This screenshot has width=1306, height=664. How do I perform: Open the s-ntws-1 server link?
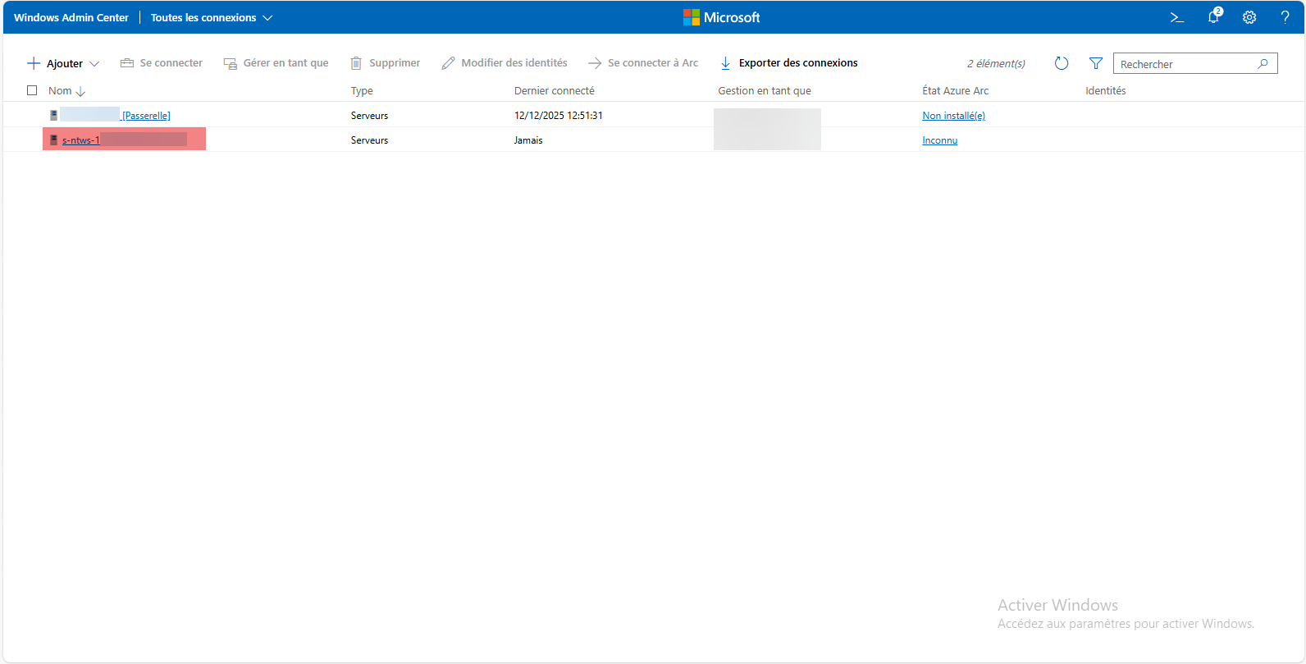[81, 140]
